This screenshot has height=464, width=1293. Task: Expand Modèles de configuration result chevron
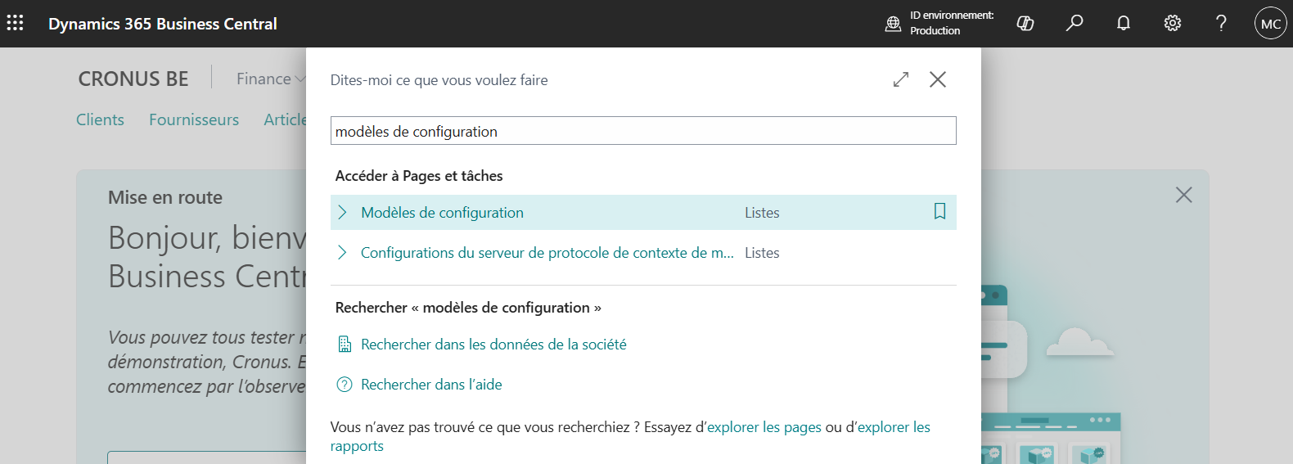[x=342, y=213]
